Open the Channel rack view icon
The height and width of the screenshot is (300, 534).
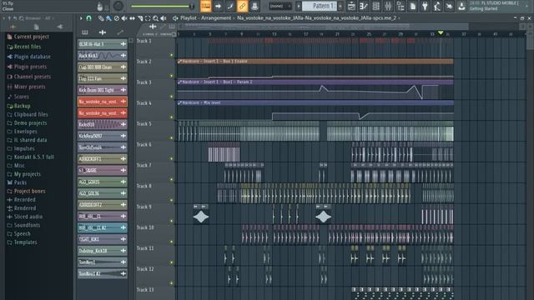point(376,6)
